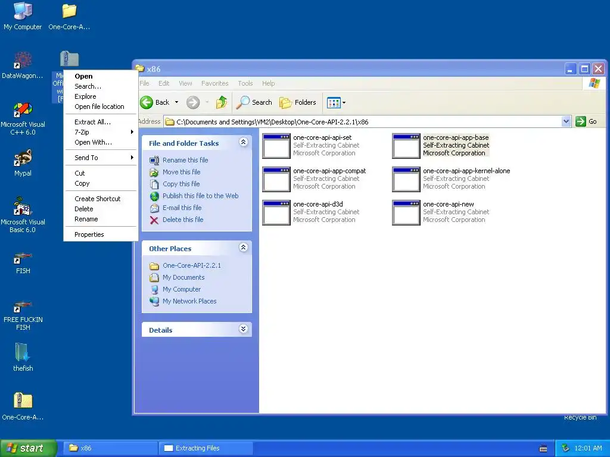Choose Create Shortcut in context menu
Image resolution: width=610 pixels, height=457 pixels.
[101, 199]
